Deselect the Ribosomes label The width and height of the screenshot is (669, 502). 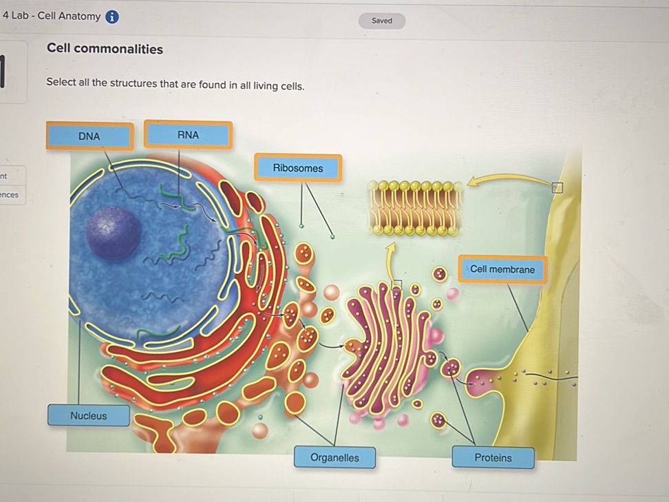point(298,168)
